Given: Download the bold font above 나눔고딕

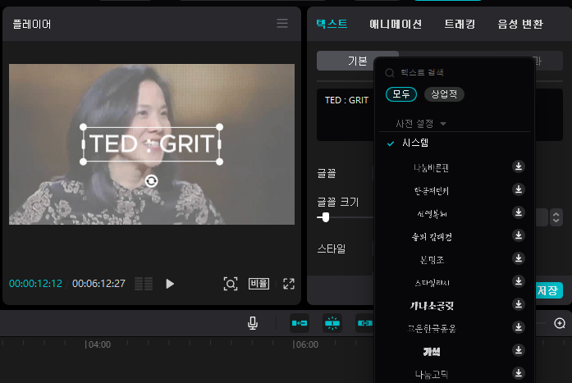Looking at the screenshot, I should [x=519, y=350].
